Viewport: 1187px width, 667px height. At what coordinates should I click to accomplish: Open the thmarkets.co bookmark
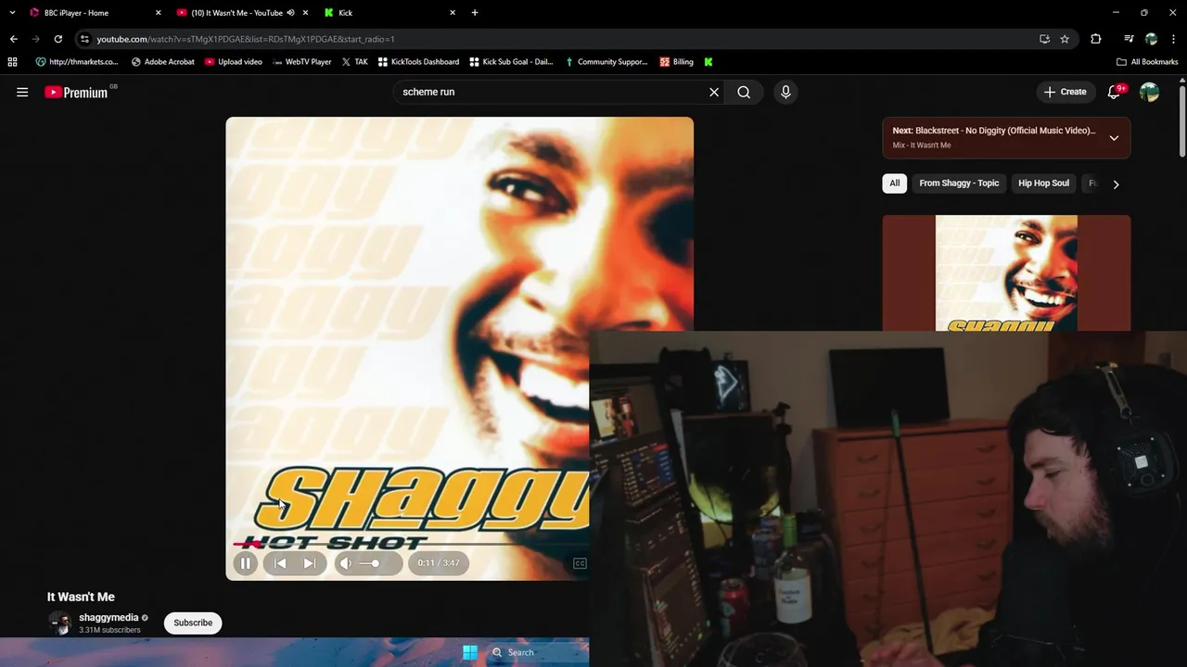coord(77,62)
